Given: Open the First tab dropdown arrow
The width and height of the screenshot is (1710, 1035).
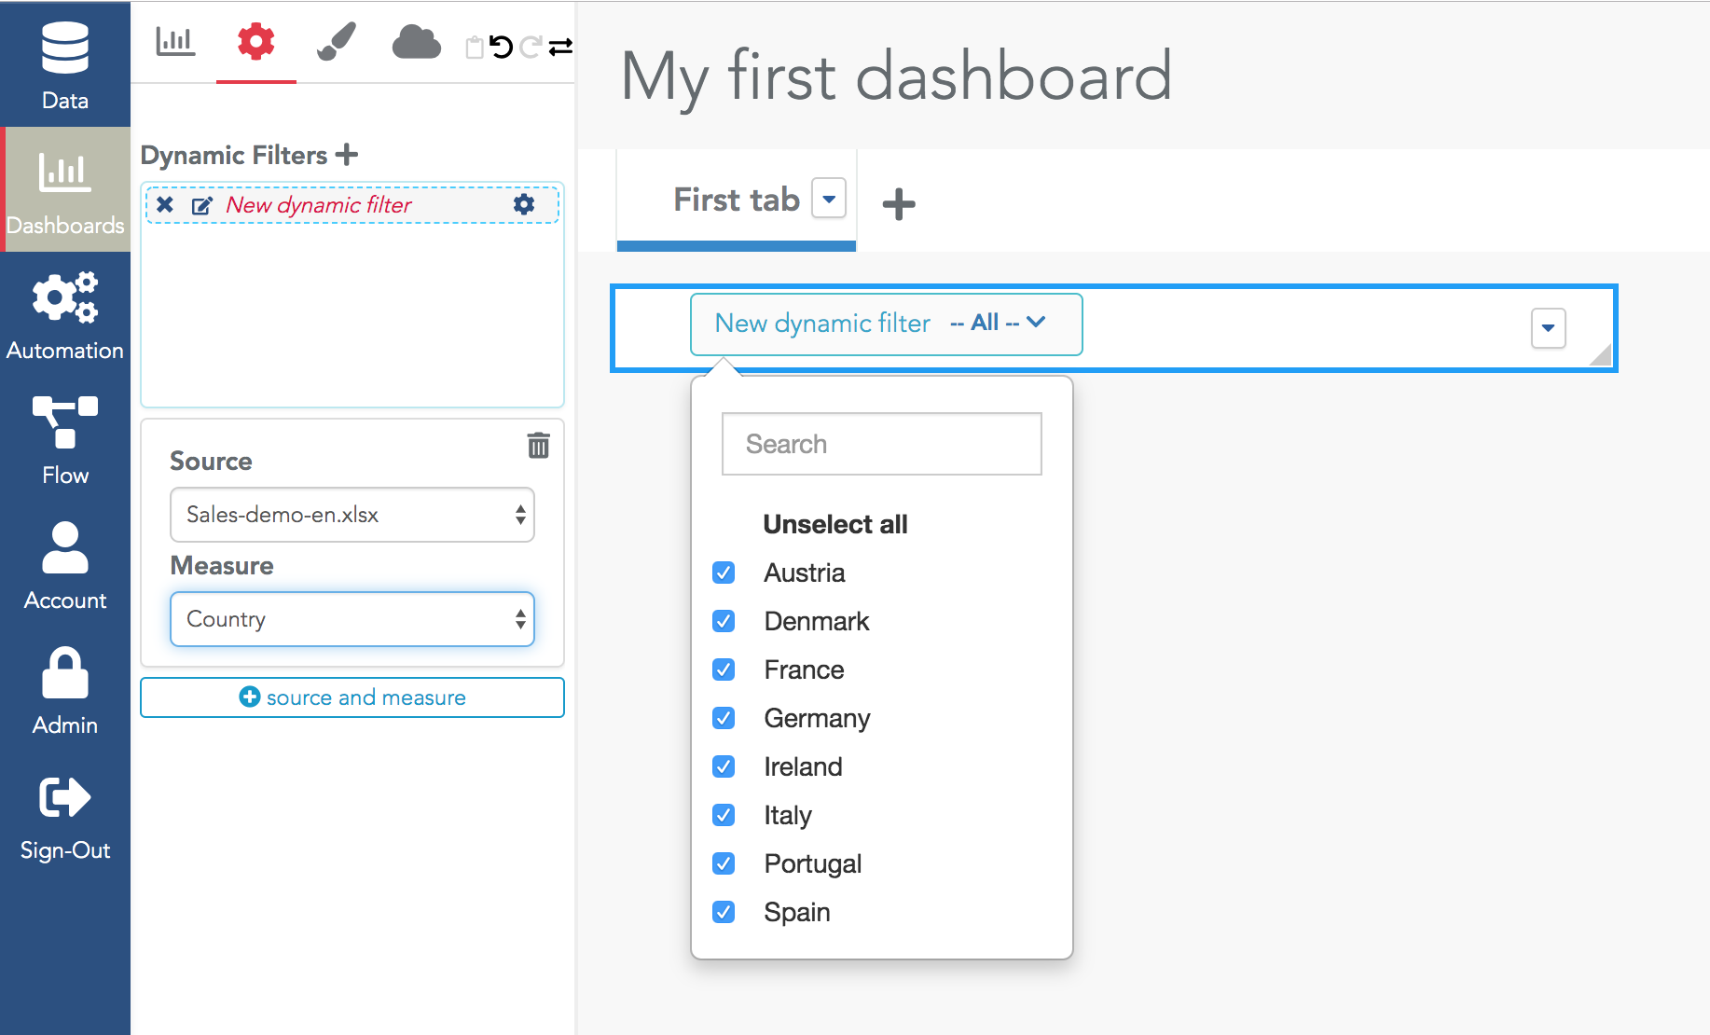Looking at the screenshot, I should pos(829,198).
